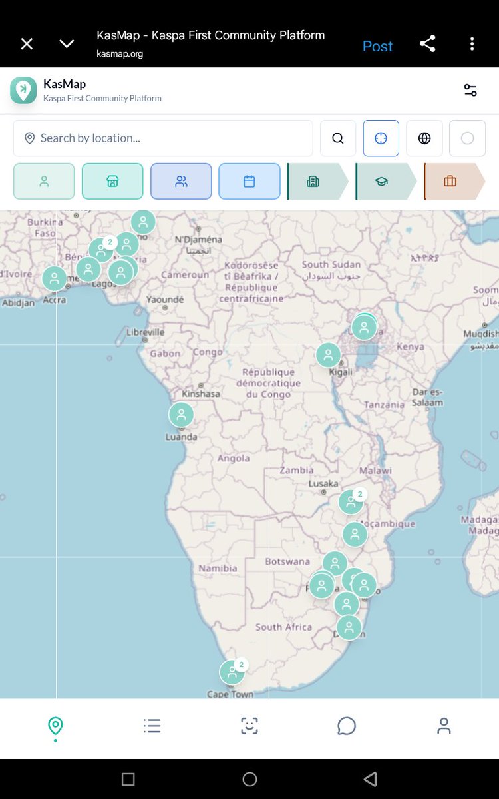Open the cluster marker below Lusaka
This screenshot has height=799, width=499.
tap(351, 502)
